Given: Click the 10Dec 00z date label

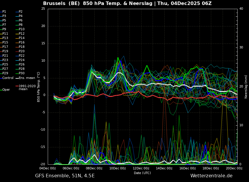Looking at the screenshot, I should [117, 168].
